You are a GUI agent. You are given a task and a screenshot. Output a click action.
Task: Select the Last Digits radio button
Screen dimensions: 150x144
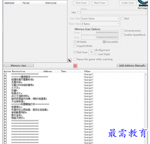click(96, 54)
